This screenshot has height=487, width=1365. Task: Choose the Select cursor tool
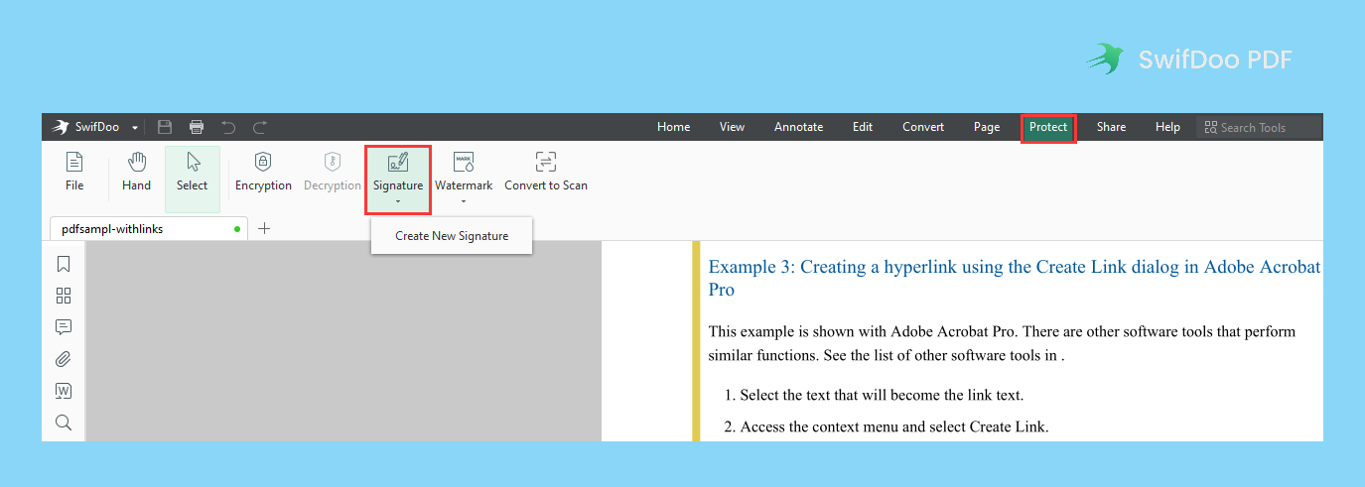click(x=193, y=179)
